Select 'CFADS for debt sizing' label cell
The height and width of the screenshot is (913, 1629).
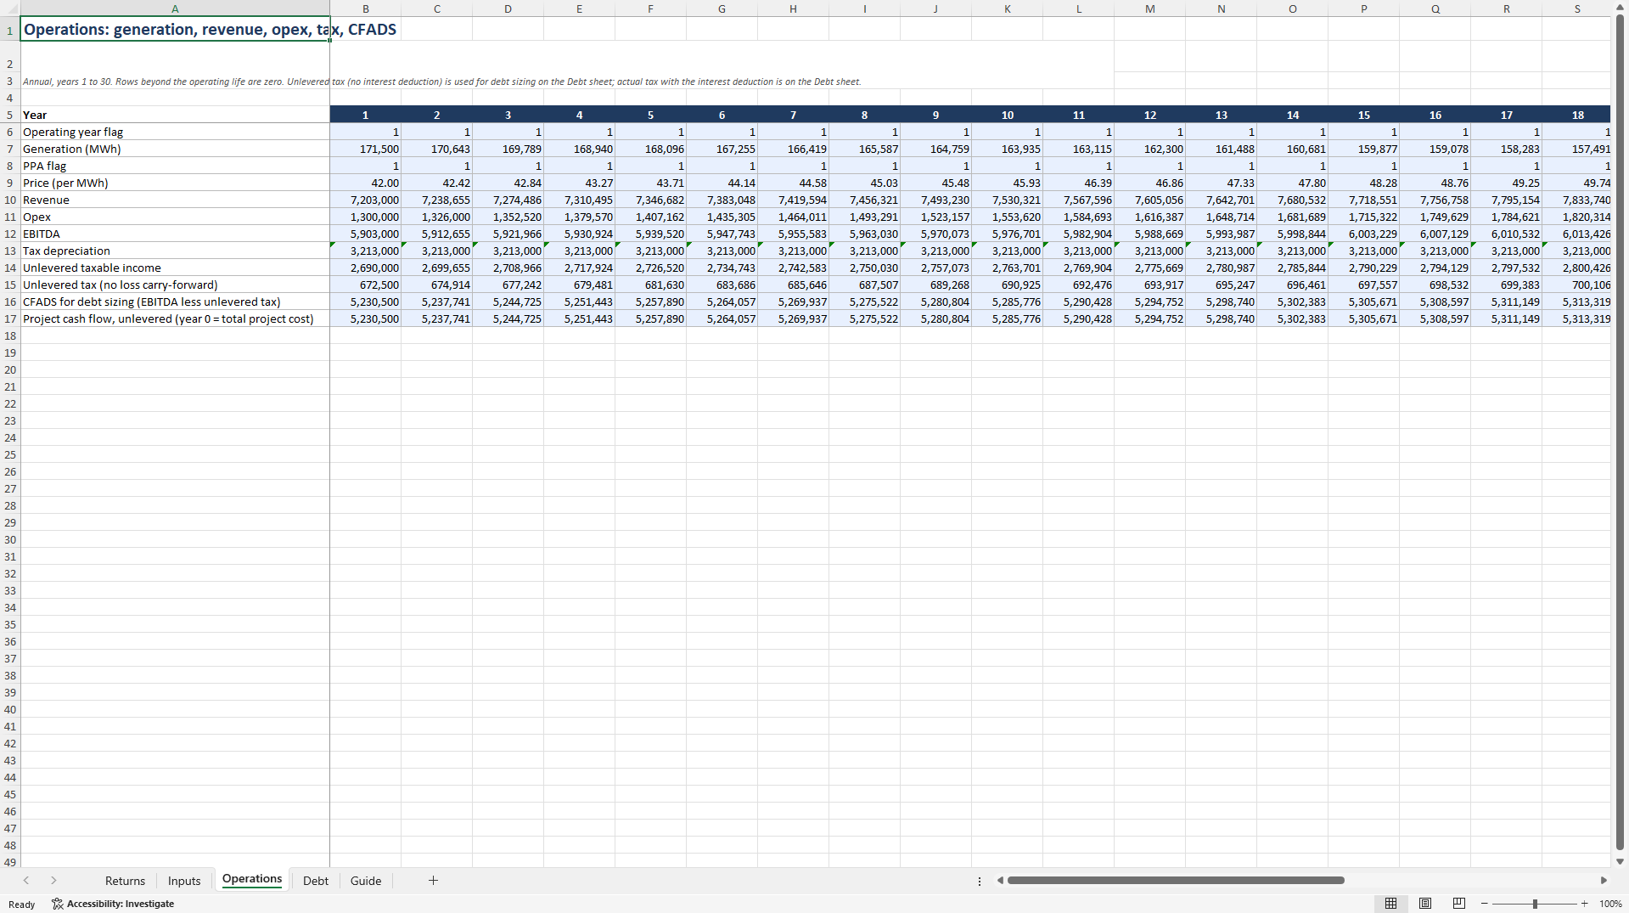pyautogui.click(x=175, y=302)
